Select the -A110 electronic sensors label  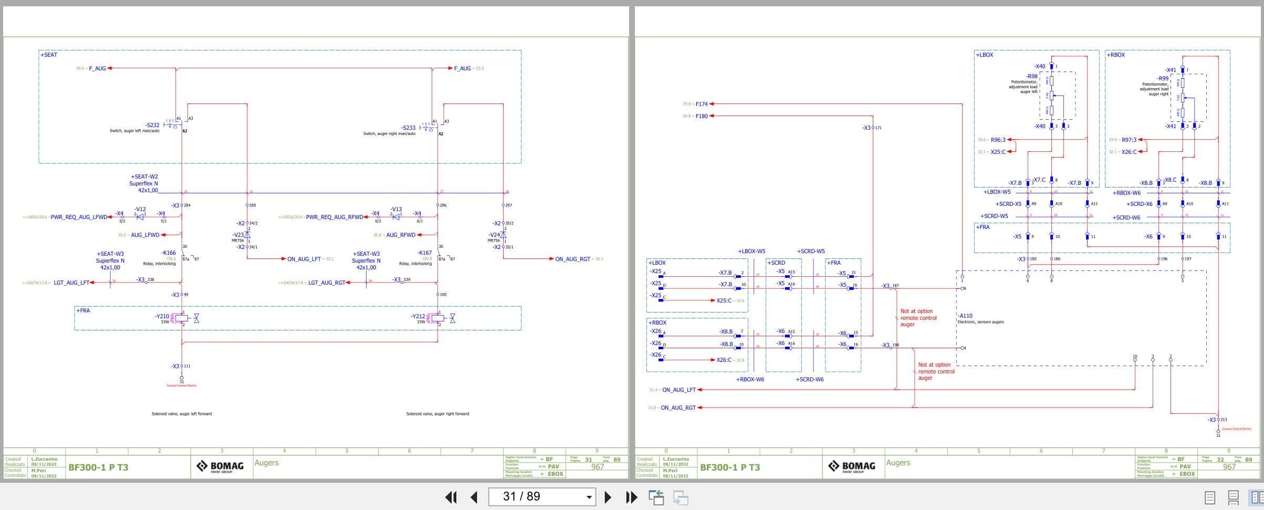point(965,316)
